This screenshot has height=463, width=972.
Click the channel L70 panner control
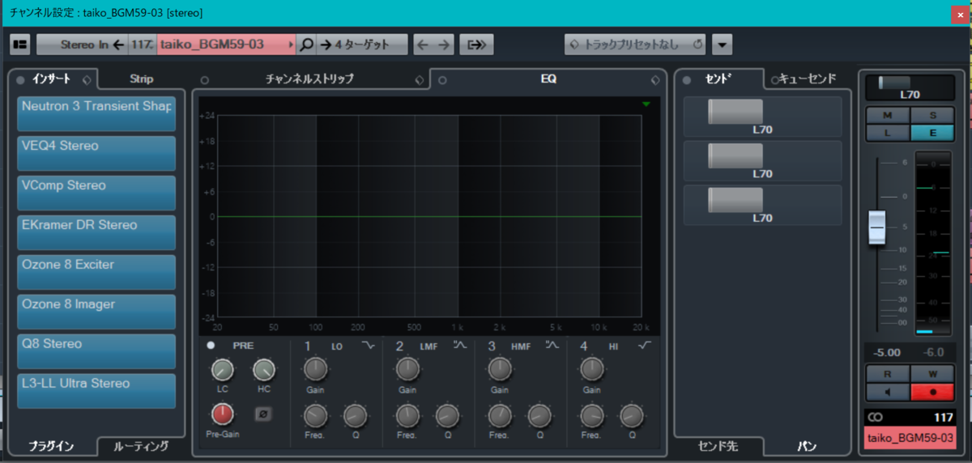pos(910,87)
